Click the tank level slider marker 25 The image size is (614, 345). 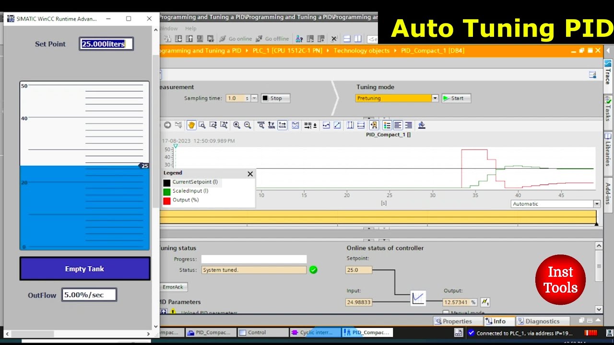pyautogui.click(x=144, y=166)
